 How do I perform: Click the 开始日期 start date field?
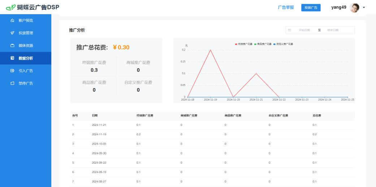click(x=304, y=30)
